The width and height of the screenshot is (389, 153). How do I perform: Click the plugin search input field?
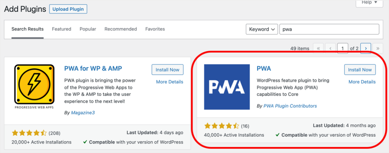point(329,30)
